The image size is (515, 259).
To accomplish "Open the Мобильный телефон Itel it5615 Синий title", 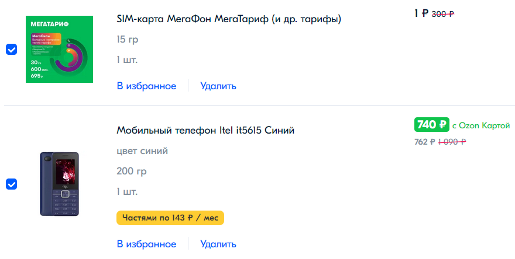I will click(x=205, y=130).
